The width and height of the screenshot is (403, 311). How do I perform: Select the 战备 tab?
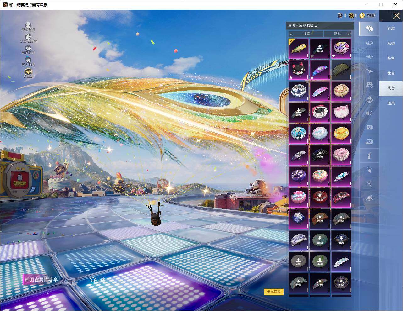click(391, 88)
